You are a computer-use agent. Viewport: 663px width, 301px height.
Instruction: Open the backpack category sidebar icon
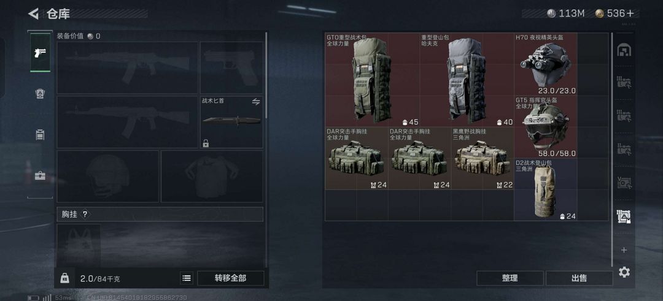[x=40, y=135]
